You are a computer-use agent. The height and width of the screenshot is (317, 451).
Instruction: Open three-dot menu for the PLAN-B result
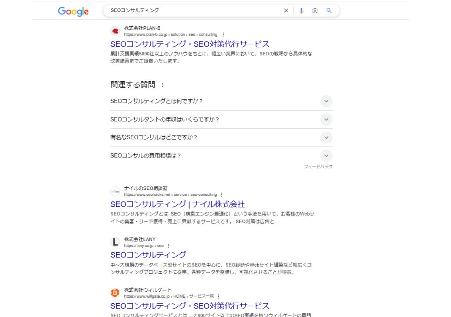point(223,35)
